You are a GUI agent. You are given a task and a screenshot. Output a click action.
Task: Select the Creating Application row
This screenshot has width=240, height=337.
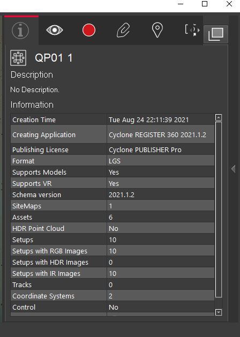[x=112, y=134]
